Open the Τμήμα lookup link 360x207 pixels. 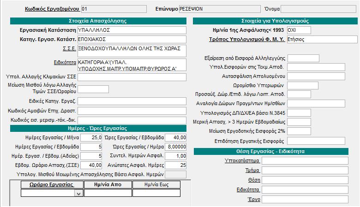[x=252, y=170]
